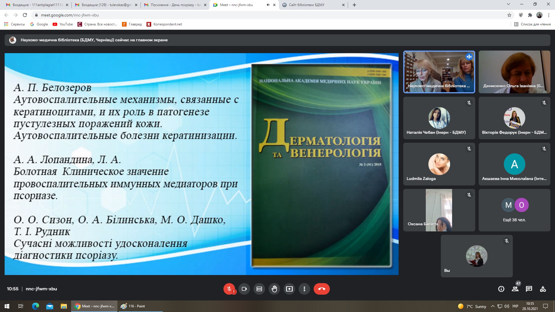This screenshot has width=555, height=312.
Task: Show hidden system tray icons chevron
Action: click(493, 306)
